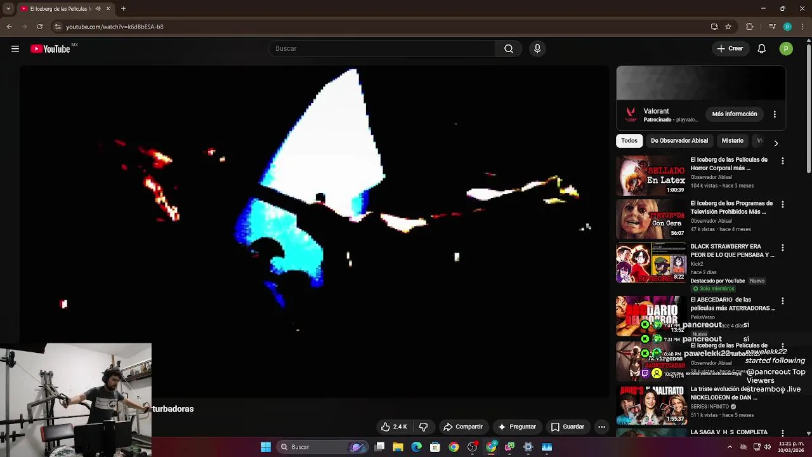Save video with Guardar button
Viewport: 812px width, 457px height.
pos(567,427)
